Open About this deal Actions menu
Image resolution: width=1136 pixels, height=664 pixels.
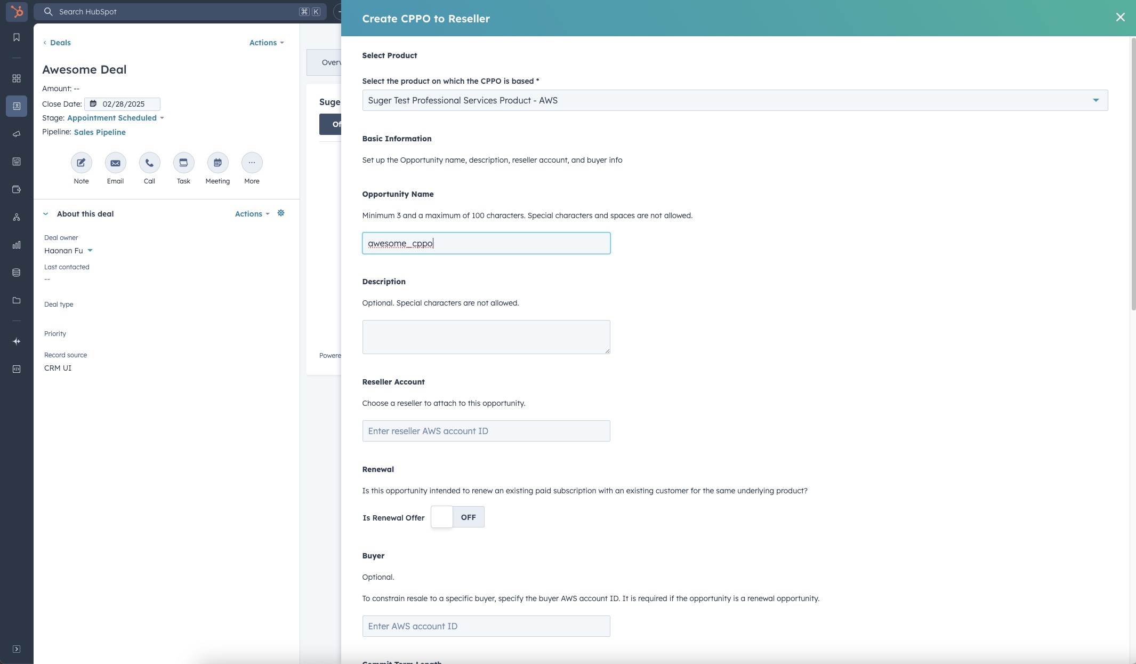[252, 214]
